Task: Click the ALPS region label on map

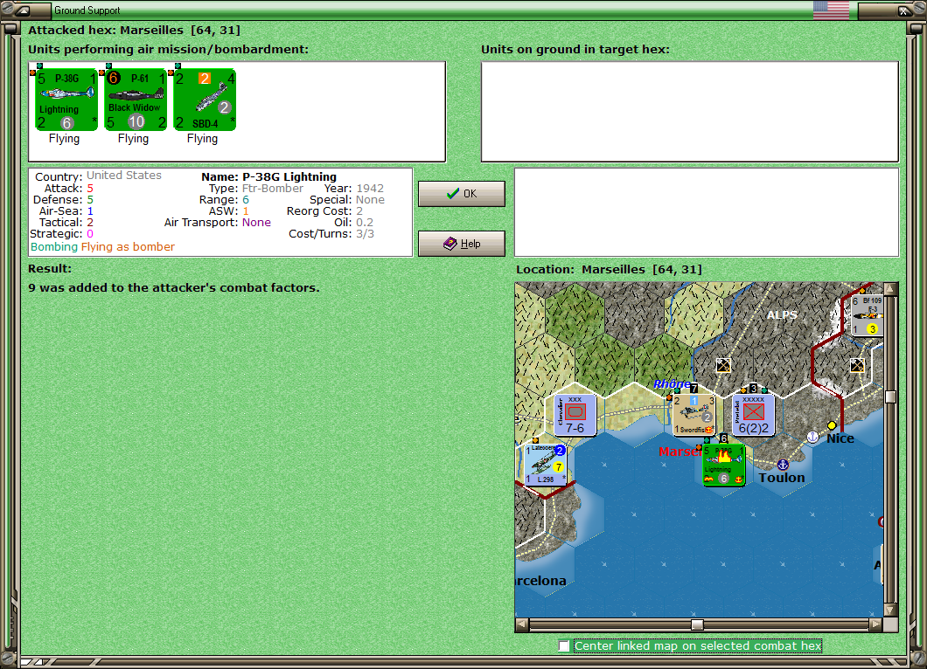Action: point(782,314)
